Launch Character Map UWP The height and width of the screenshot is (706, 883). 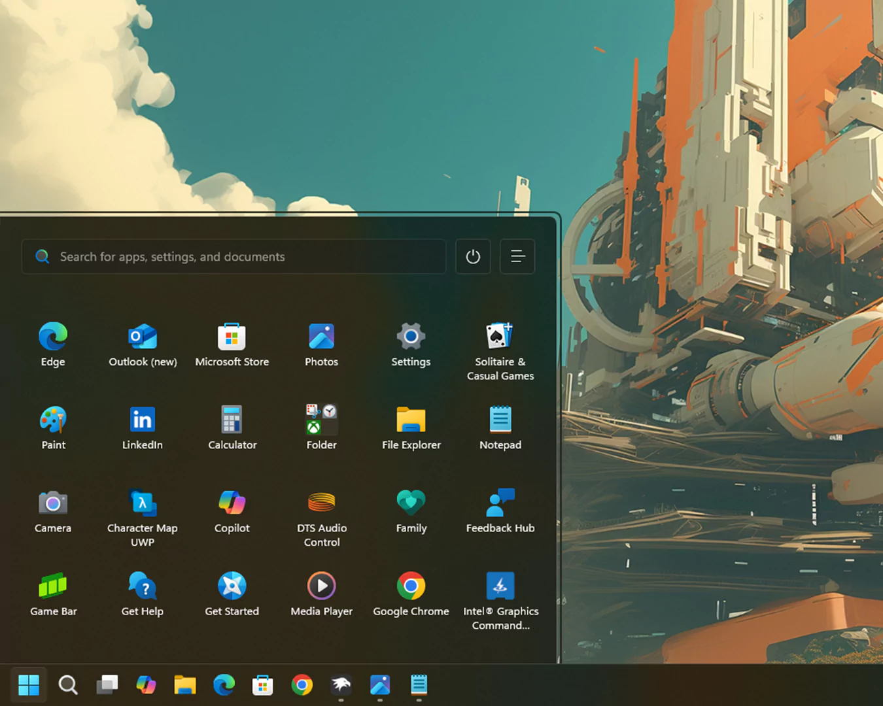pyautogui.click(x=143, y=518)
